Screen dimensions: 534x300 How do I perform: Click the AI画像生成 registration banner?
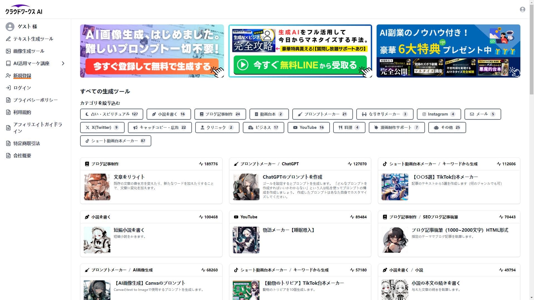coord(152,51)
